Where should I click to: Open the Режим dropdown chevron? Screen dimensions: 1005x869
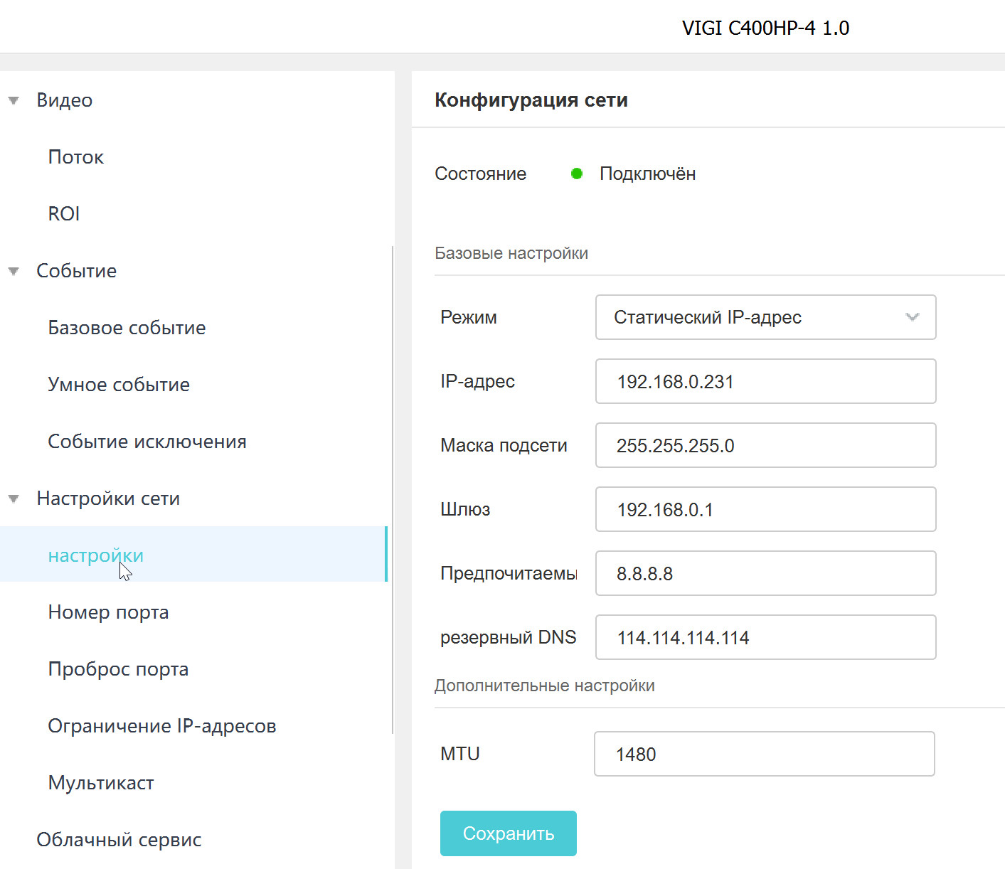(x=913, y=317)
